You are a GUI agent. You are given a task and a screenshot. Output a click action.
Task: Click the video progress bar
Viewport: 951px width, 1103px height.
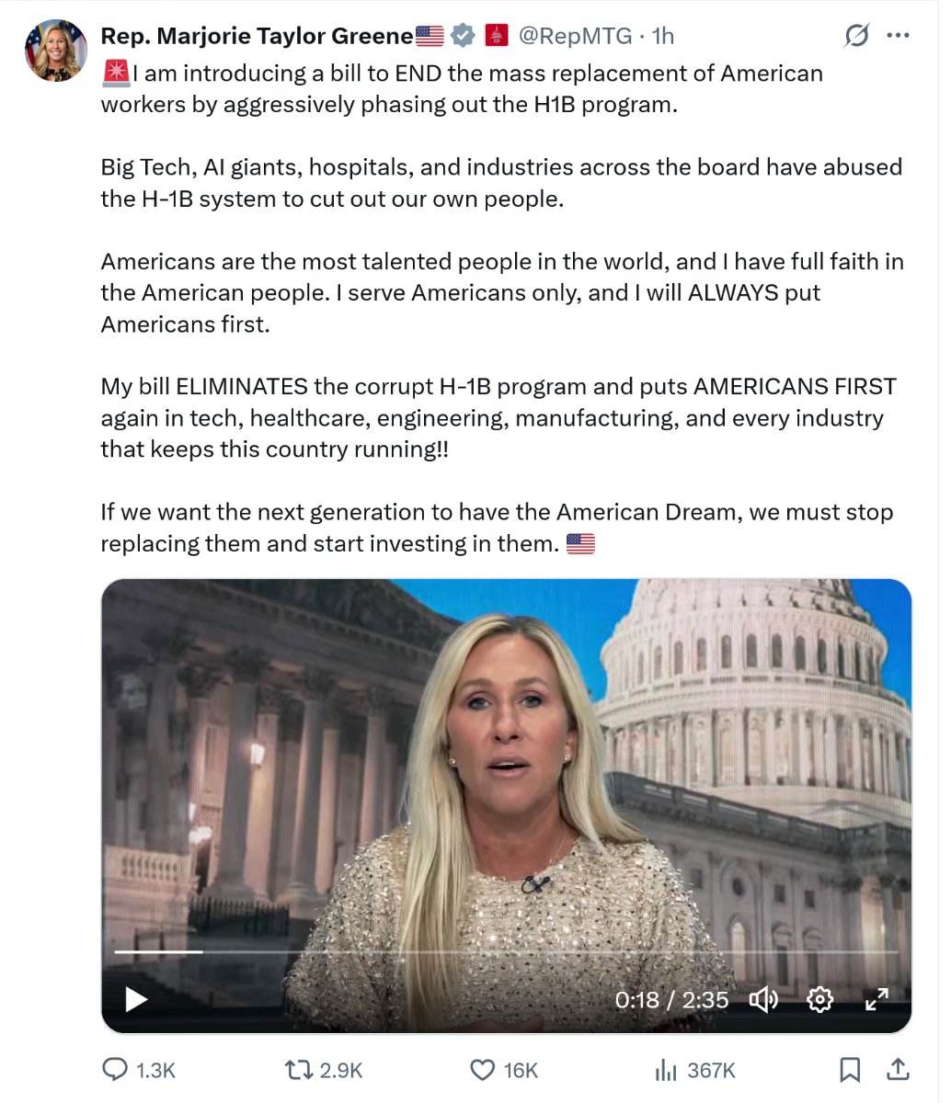(506, 952)
